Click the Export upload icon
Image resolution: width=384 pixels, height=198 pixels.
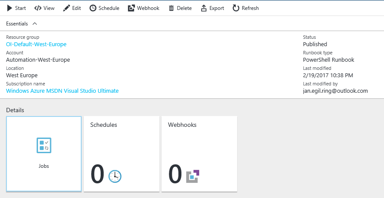pos(204,8)
